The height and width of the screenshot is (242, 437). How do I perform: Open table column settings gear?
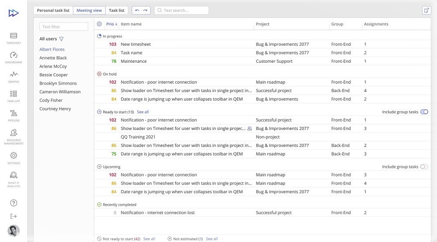[99, 24]
